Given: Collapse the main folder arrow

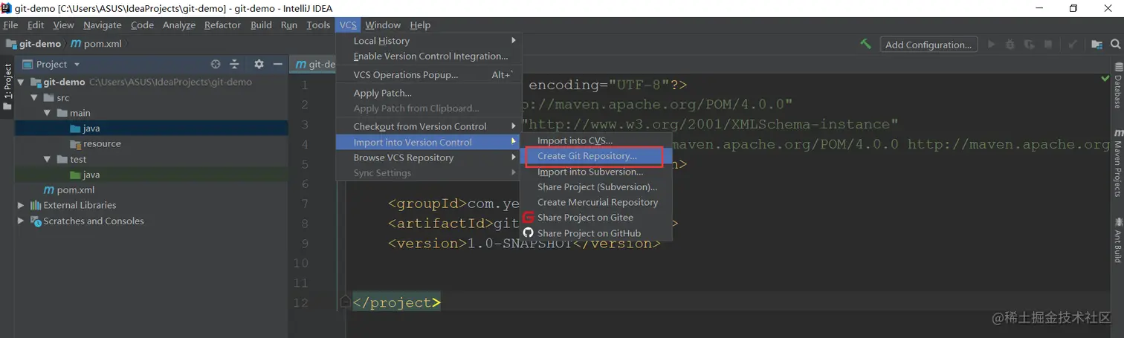Looking at the screenshot, I should tap(48, 113).
